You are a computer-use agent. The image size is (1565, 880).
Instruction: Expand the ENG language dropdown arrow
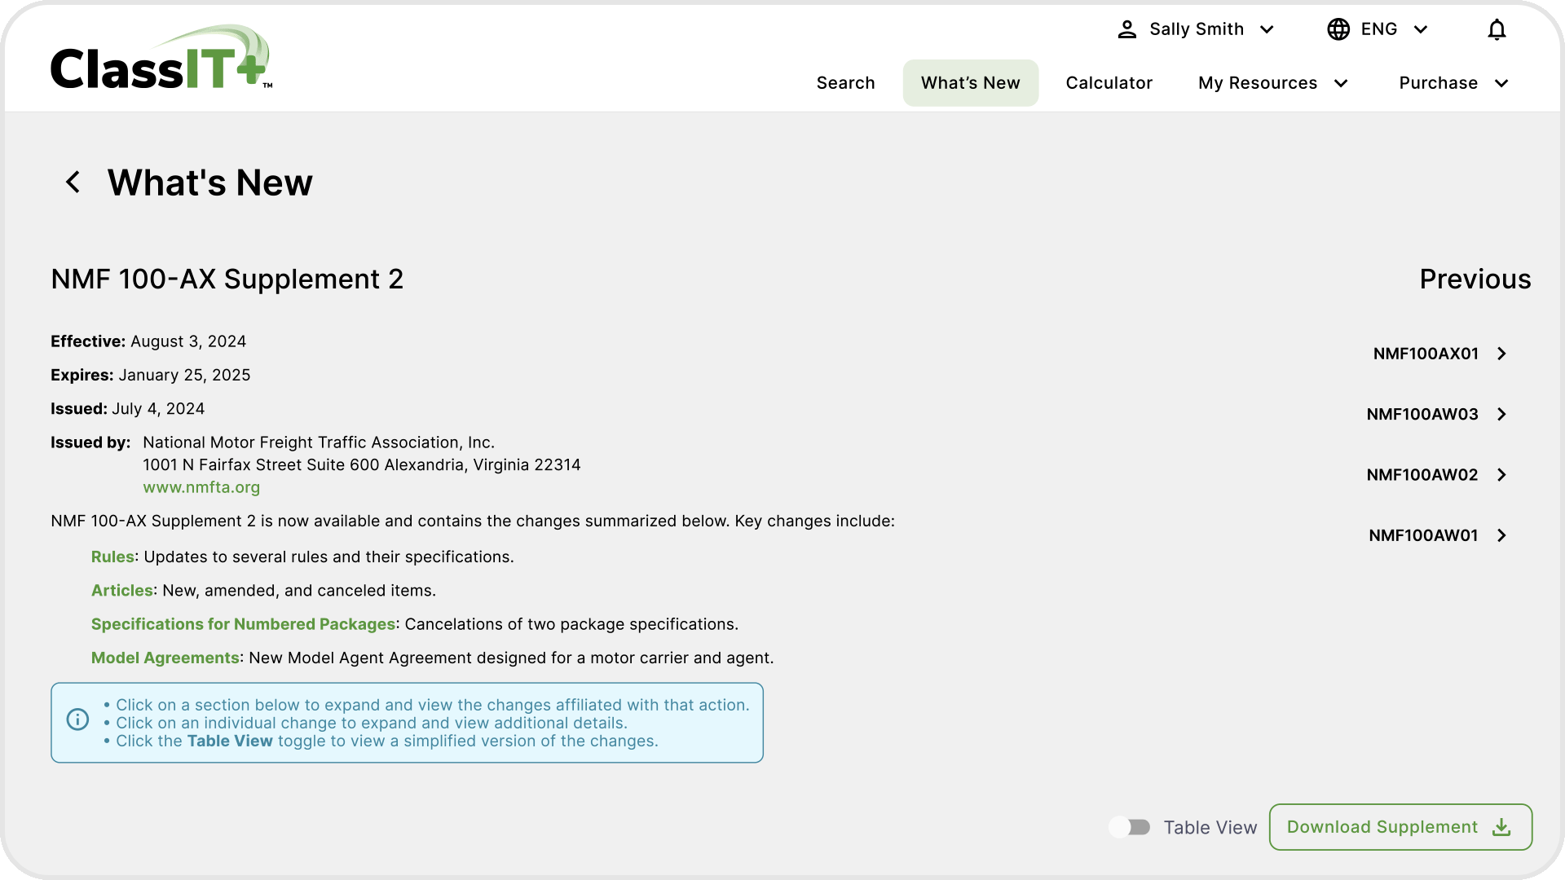tap(1421, 30)
